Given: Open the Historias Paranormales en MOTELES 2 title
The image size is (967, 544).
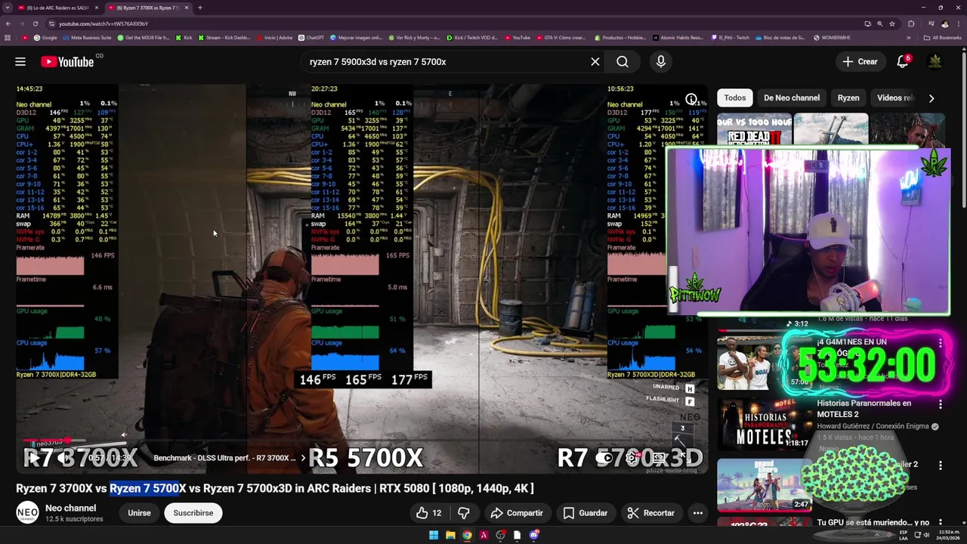Looking at the screenshot, I should click(864, 409).
